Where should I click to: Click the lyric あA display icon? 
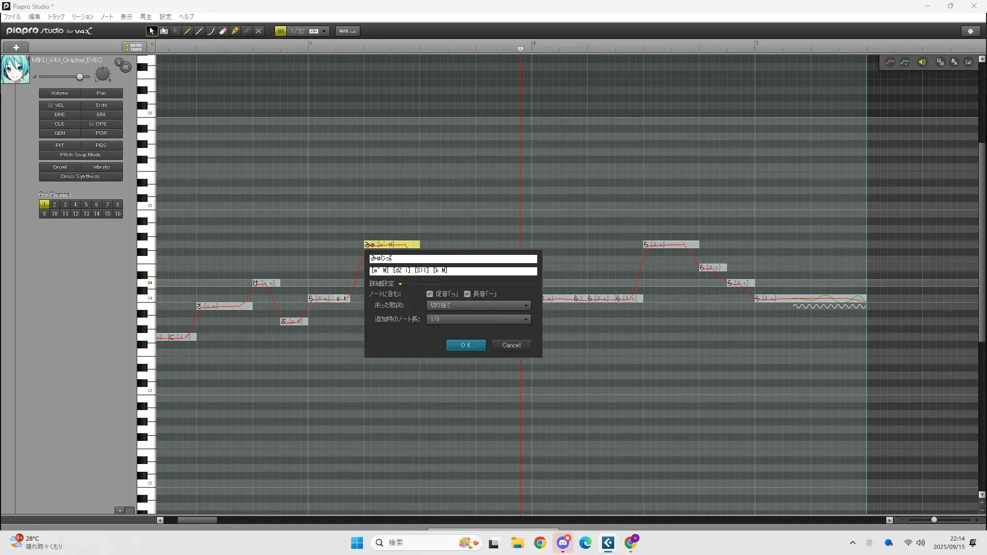pyautogui.click(x=954, y=62)
